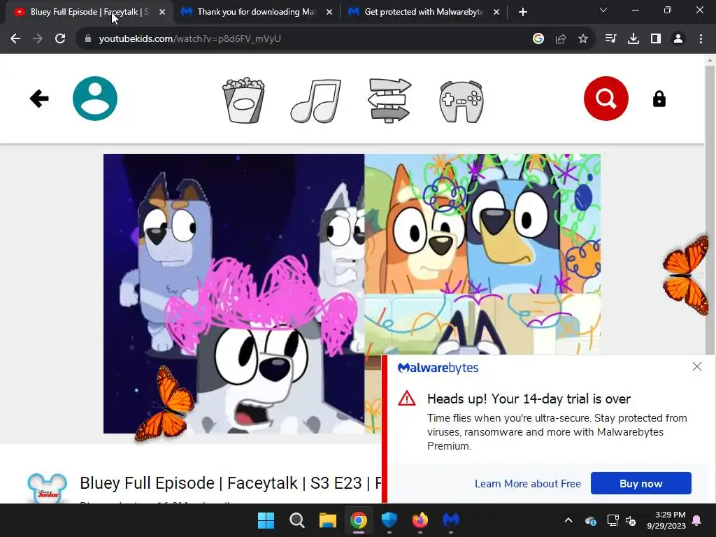Click the Bluey Full Episode Faceytalk title
The image size is (716, 537).
(x=231, y=483)
